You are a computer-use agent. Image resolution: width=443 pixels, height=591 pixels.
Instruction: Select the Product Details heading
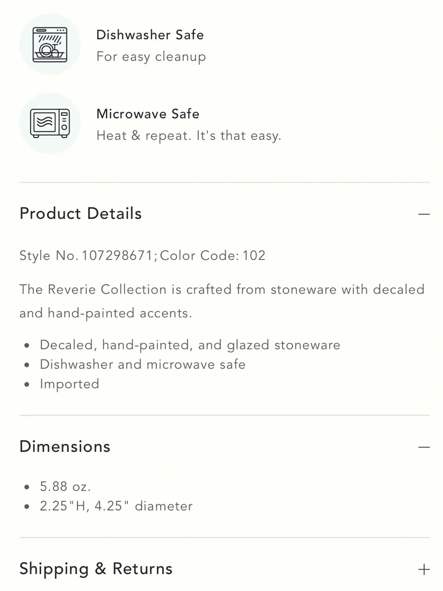pyautogui.click(x=81, y=214)
